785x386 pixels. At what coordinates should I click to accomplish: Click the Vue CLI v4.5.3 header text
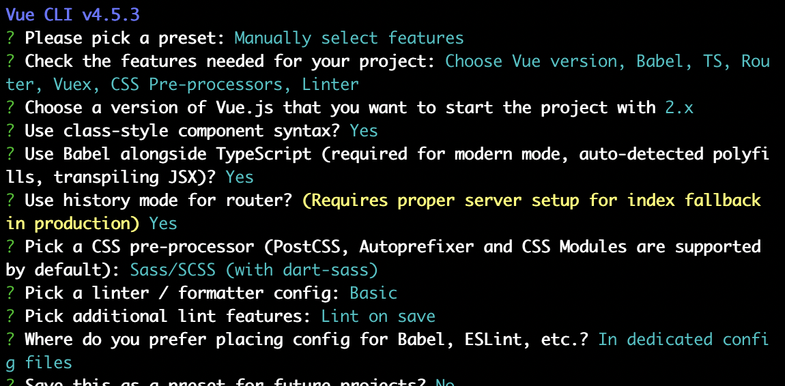pos(72,15)
